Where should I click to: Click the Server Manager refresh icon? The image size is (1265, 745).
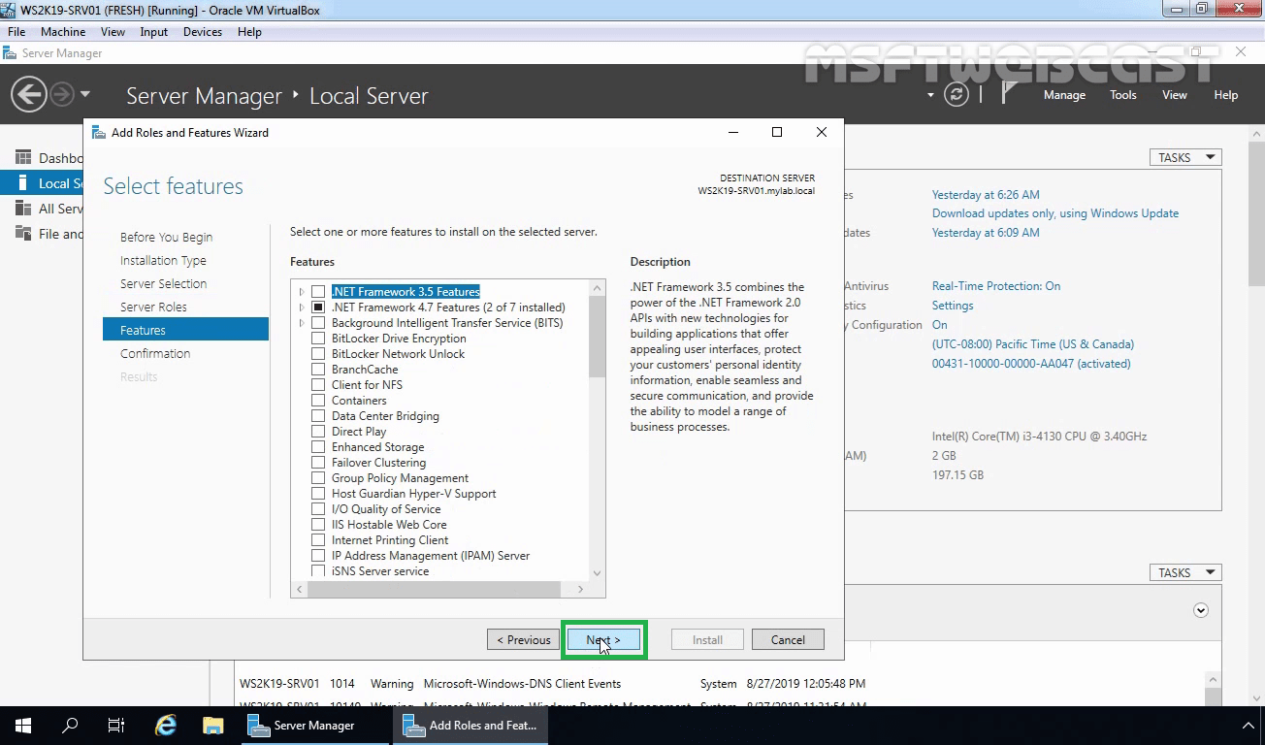(x=957, y=95)
